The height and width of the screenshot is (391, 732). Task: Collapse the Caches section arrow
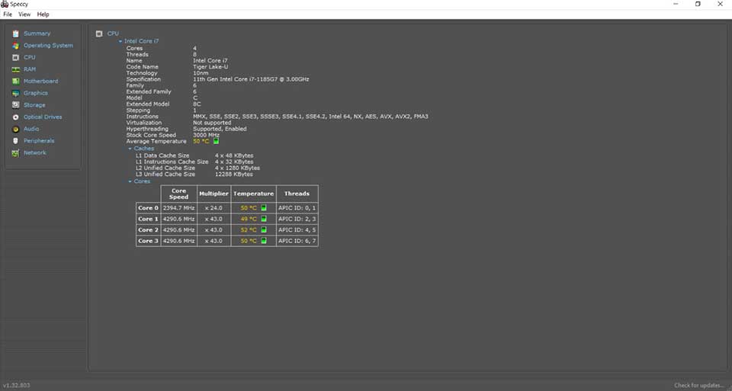tap(130, 149)
